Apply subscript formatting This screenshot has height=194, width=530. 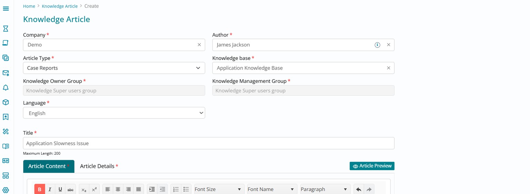click(84, 189)
